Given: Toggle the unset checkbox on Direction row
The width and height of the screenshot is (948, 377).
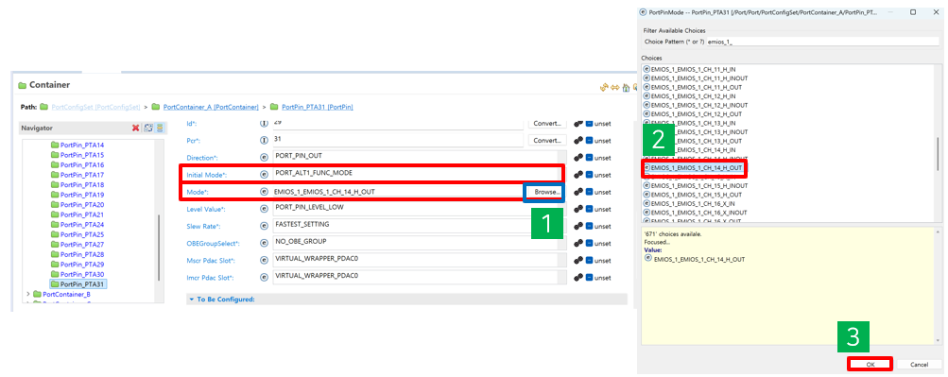Looking at the screenshot, I should [590, 157].
